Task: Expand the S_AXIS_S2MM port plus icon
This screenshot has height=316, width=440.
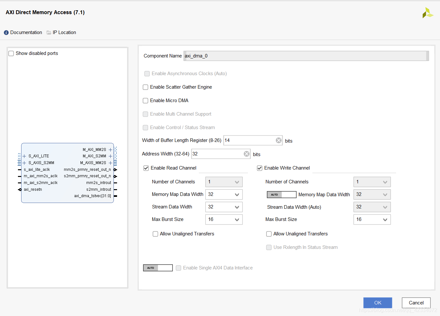Action: (24, 163)
